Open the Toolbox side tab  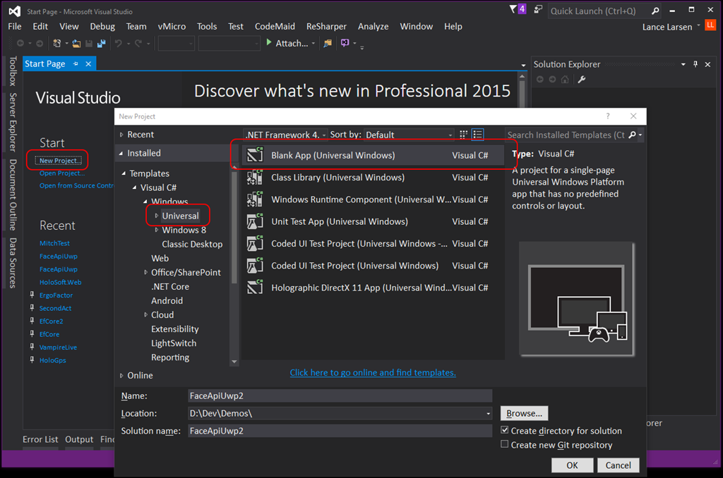click(x=13, y=71)
